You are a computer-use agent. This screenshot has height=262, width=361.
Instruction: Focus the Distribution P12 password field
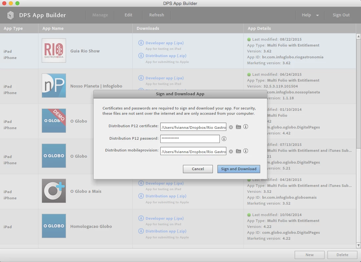point(190,139)
